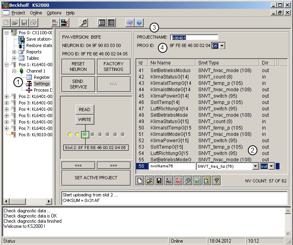Viewport: 293px width, 245px height.
Task: Click the yellow question mark icon below NV table
Action: pos(217,181)
